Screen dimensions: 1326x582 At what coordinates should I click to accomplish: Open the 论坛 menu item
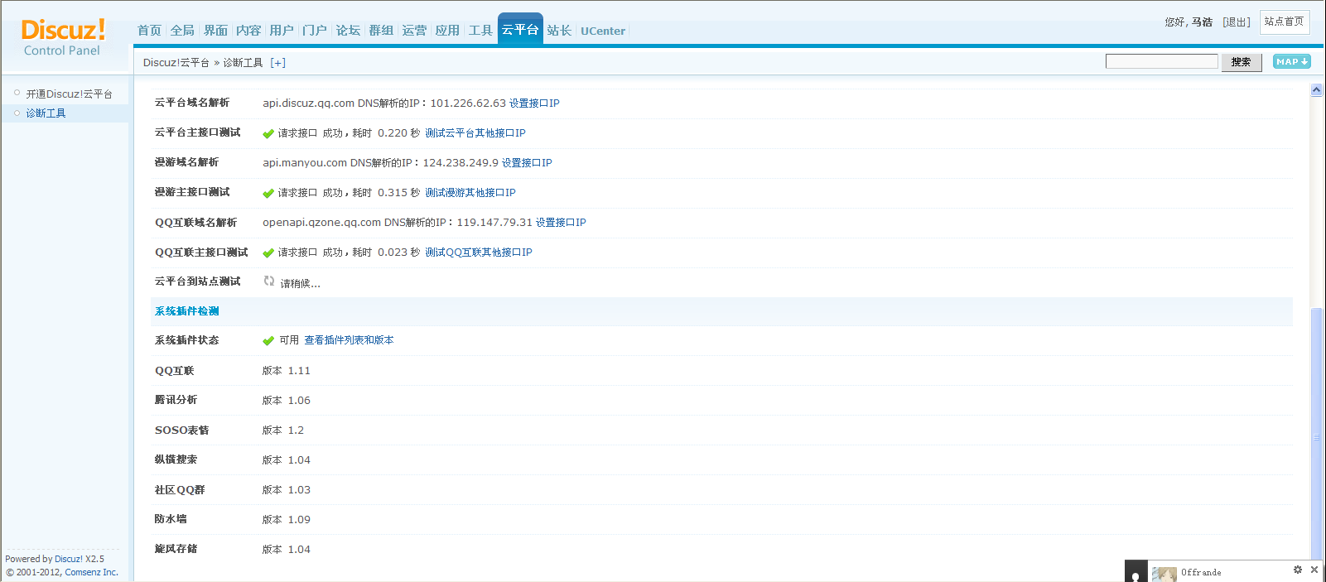348,31
